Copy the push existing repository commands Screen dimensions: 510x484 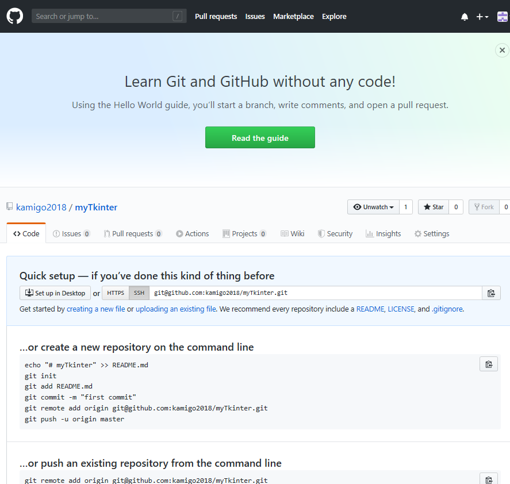pos(489,478)
